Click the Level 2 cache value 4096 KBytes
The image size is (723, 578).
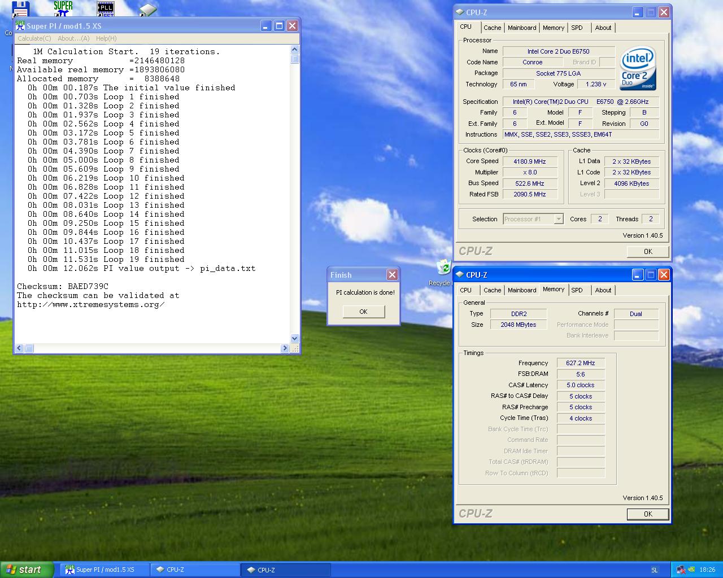click(x=631, y=183)
